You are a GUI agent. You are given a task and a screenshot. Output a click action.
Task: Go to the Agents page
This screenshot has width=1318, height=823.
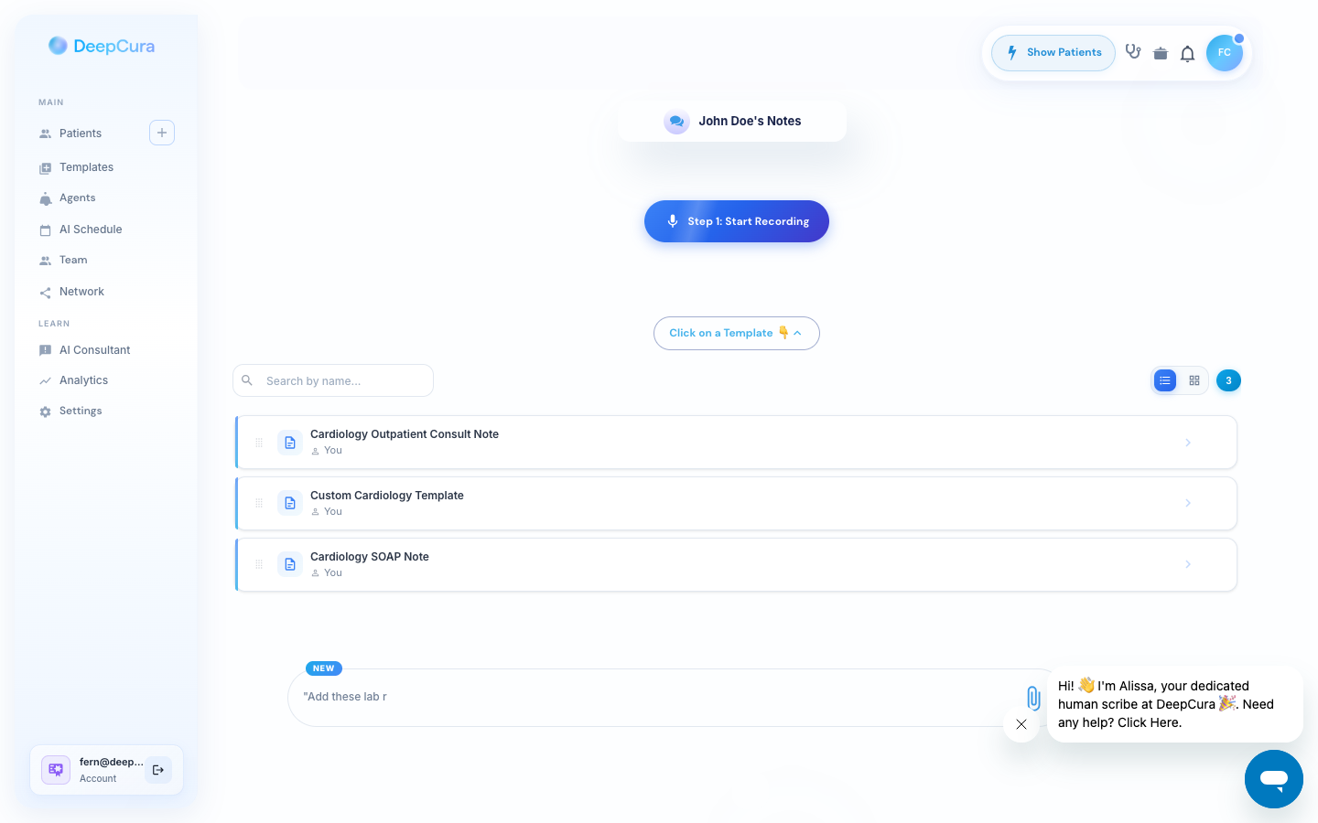pyautogui.click(x=77, y=198)
